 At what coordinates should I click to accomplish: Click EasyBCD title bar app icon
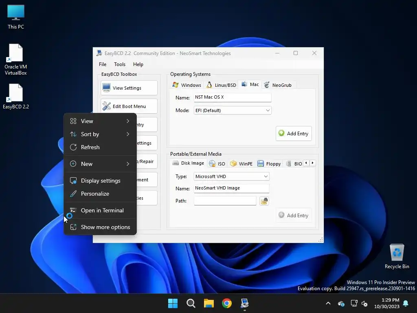coord(99,53)
